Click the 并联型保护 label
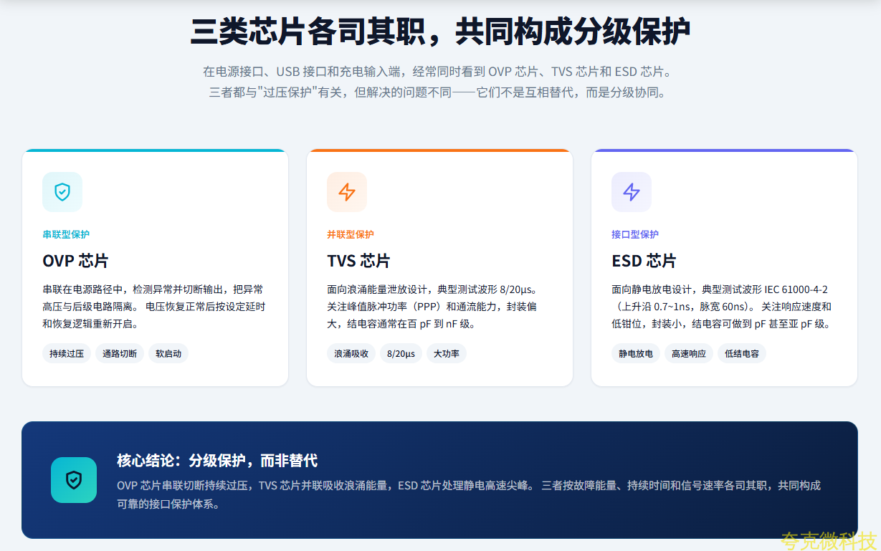881x551 pixels. coord(351,234)
